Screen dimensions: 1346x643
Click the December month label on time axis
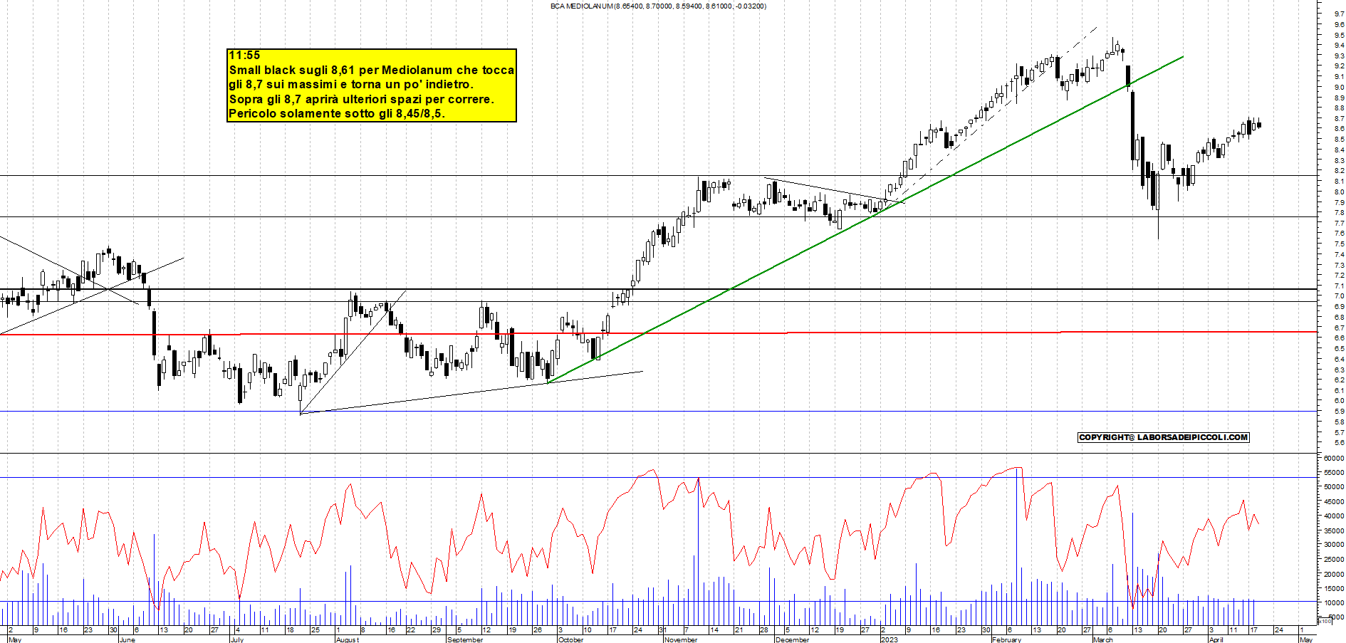(792, 639)
